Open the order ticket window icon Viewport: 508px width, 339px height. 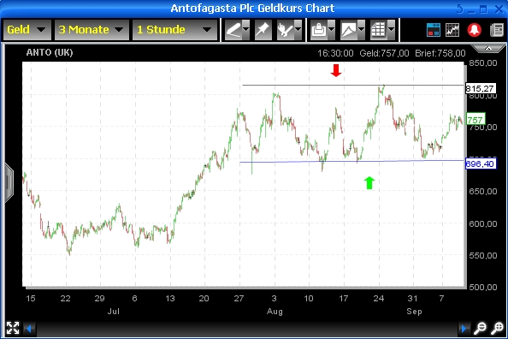(434, 30)
